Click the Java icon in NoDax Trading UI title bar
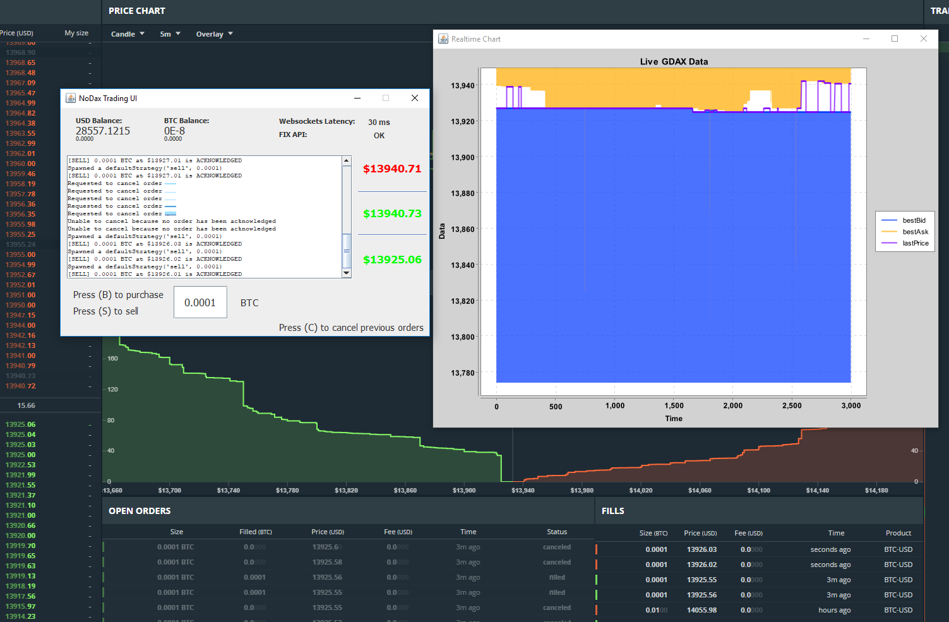The image size is (949, 622). coord(71,98)
